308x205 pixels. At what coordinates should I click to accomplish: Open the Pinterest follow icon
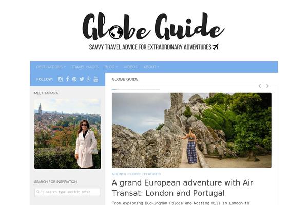[x=74, y=79]
